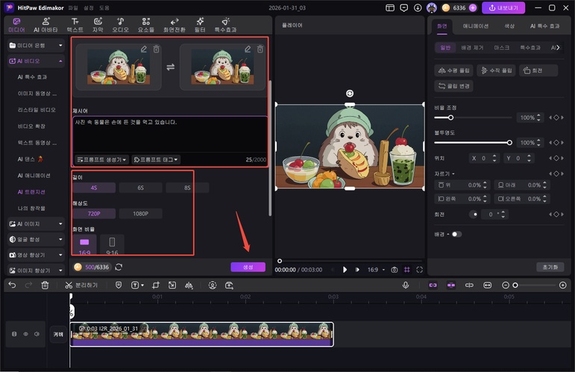Expand the 이미지 향상기 section
This screenshot has width=575, height=372.
click(36, 271)
